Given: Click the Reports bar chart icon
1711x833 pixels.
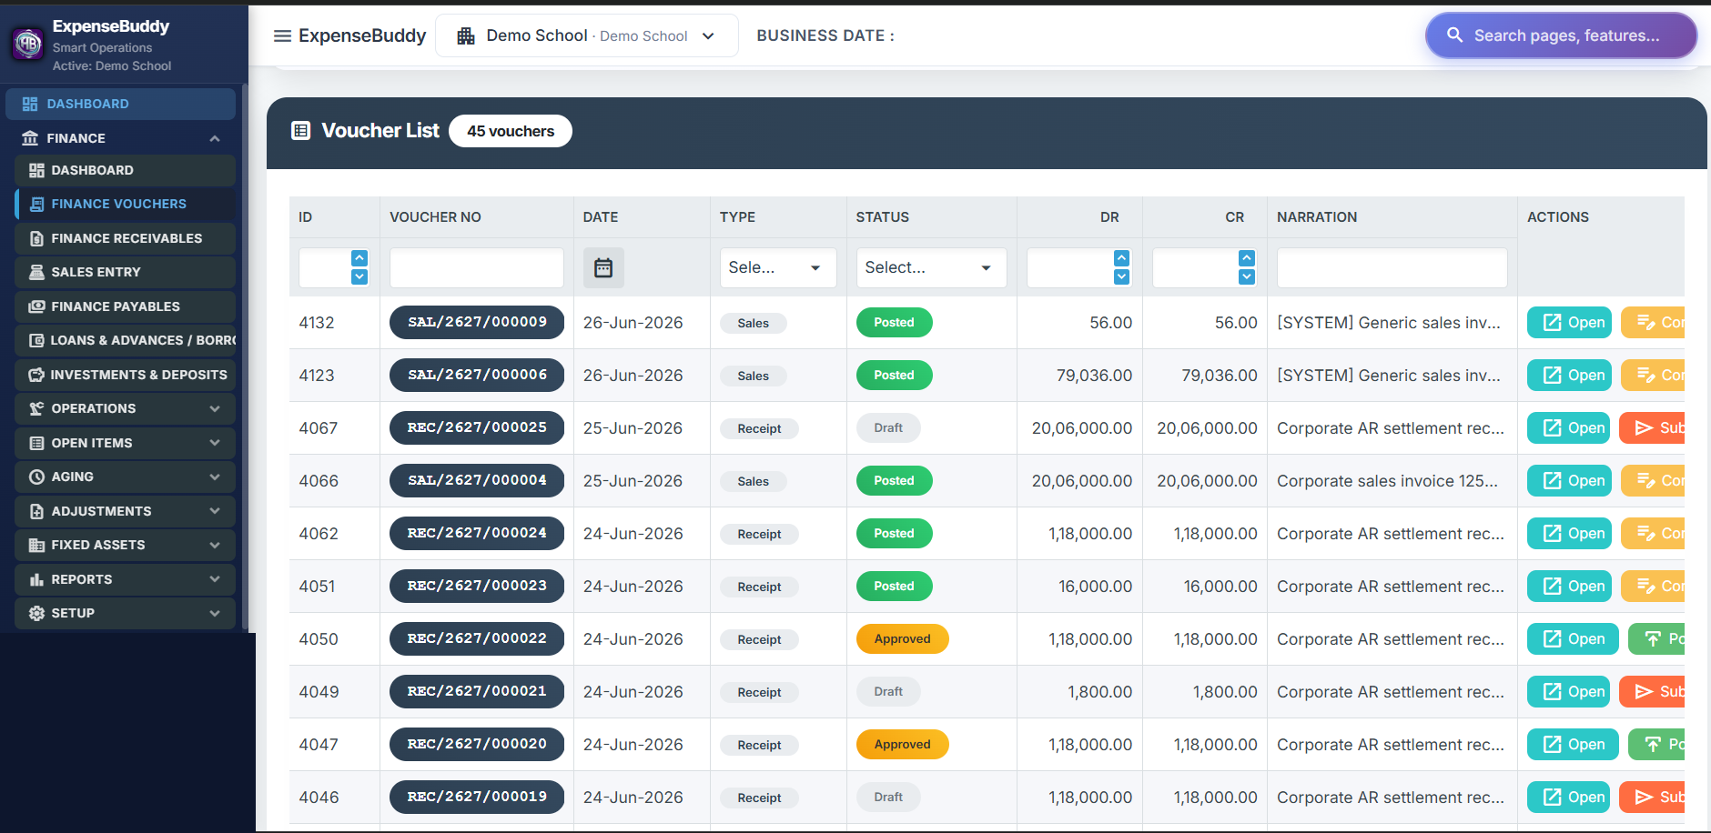Looking at the screenshot, I should click(x=36, y=579).
